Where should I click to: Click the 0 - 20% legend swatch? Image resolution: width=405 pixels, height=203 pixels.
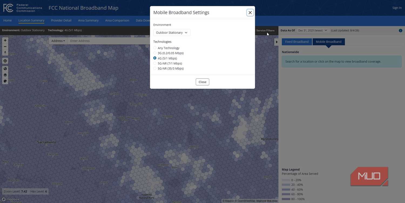point(286,180)
